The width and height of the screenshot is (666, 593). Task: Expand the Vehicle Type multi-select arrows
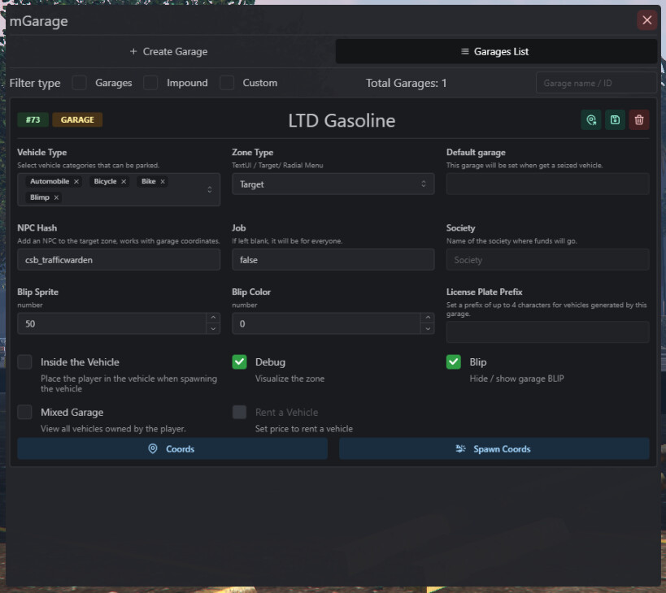[x=210, y=189]
